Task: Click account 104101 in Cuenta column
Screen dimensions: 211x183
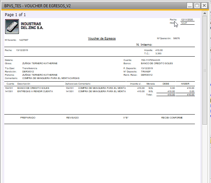Action: pyautogui.click(x=9, y=88)
